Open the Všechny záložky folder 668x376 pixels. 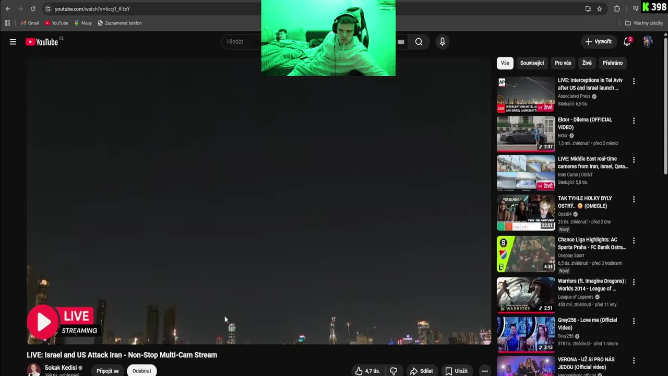pyautogui.click(x=645, y=23)
